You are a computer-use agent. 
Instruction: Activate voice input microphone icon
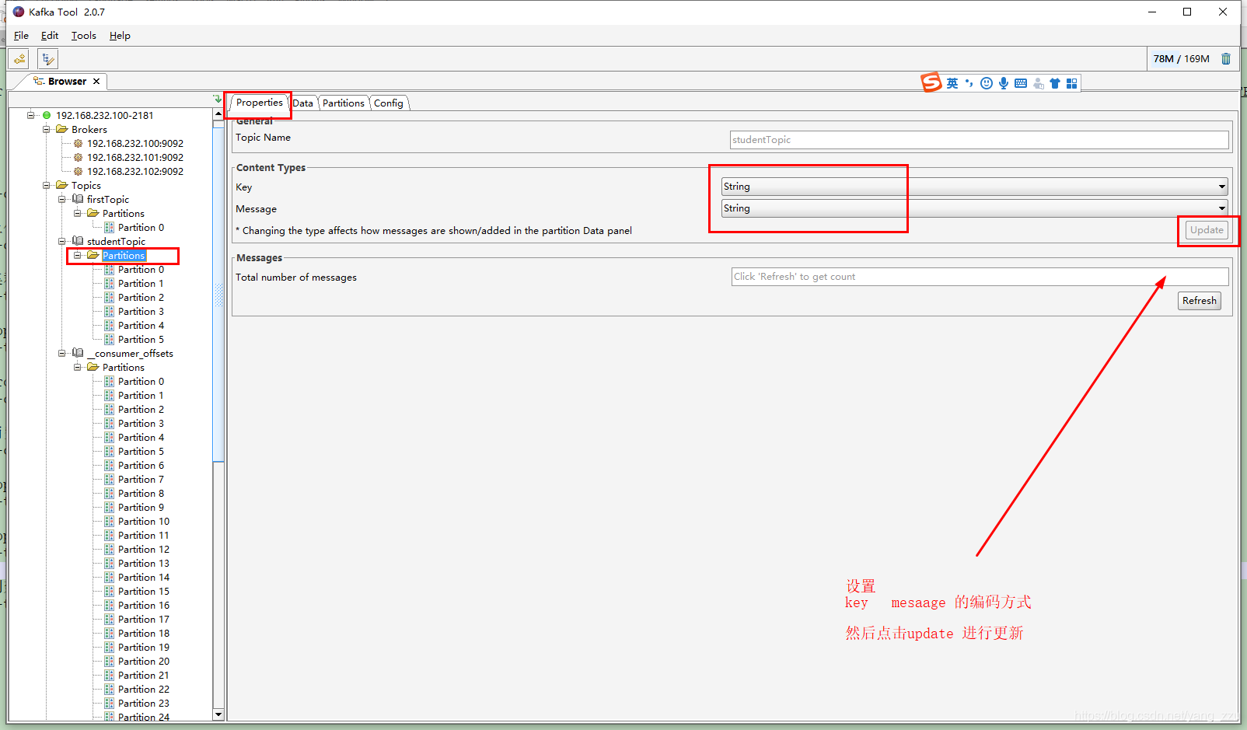tap(1003, 82)
